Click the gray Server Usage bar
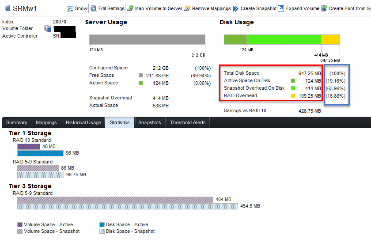The height and width of the screenshot is (243, 371). point(147,40)
